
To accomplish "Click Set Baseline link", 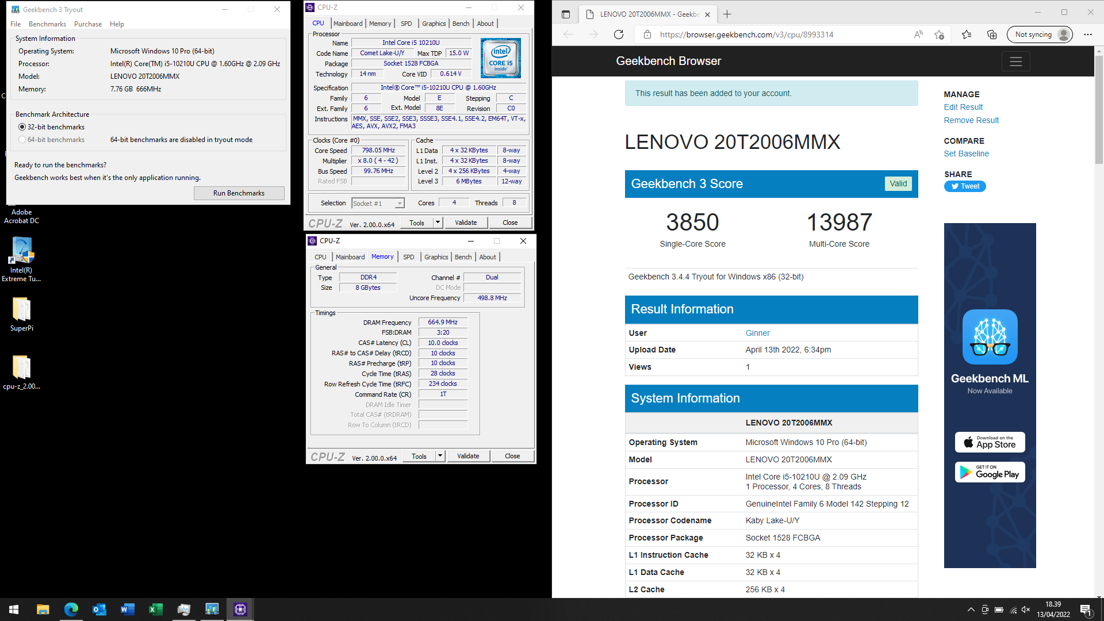I will click(966, 154).
